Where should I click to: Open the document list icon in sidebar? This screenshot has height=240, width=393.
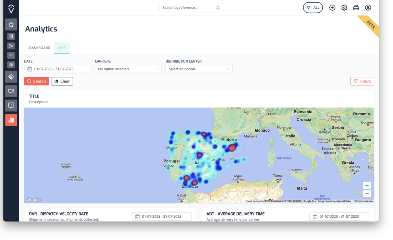click(11, 36)
